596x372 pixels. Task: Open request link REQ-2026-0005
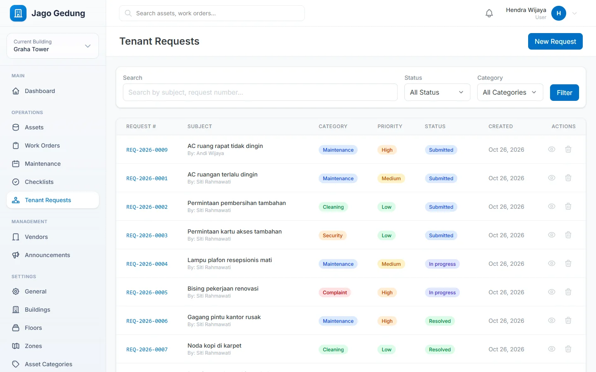click(147, 292)
